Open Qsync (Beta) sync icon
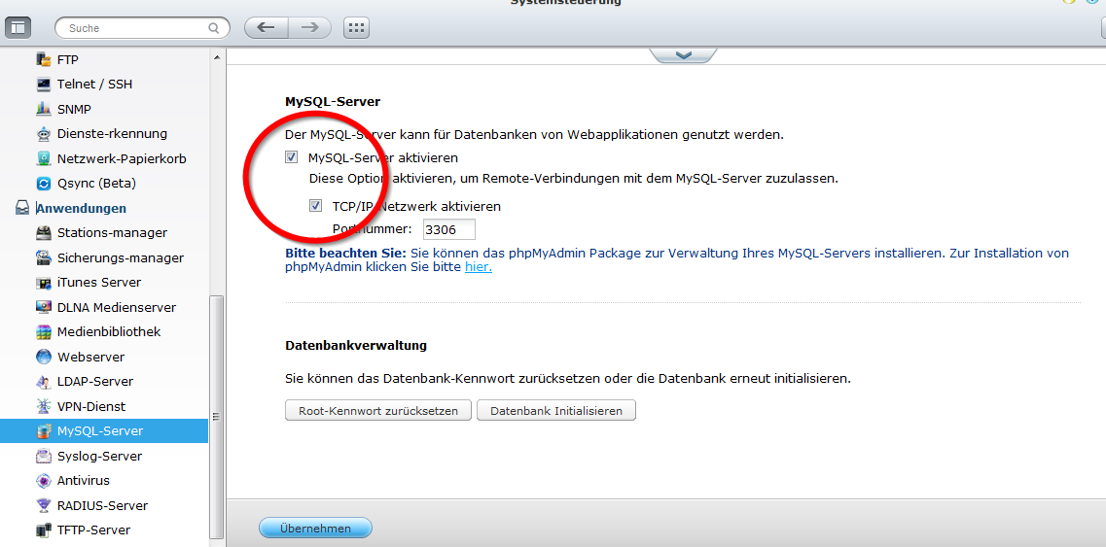Image resolution: width=1106 pixels, height=547 pixels. (x=43, y=183)
